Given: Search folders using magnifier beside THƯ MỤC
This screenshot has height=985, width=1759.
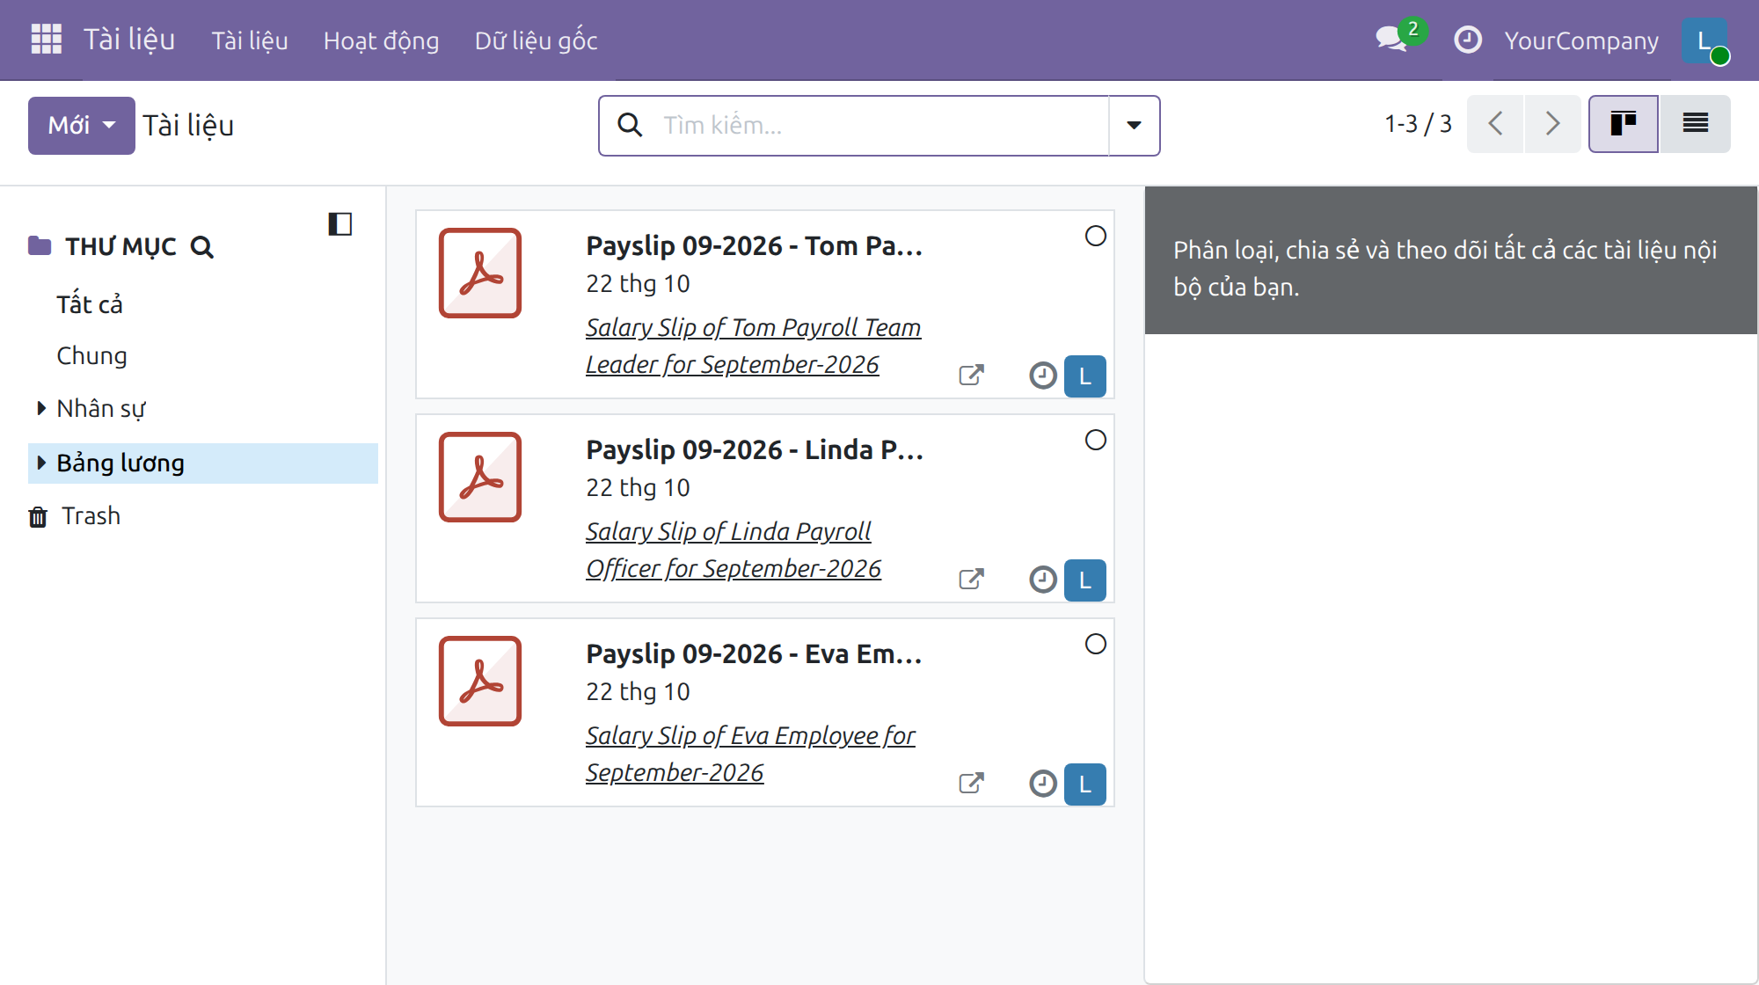Looking at the screenshot, I should tap(202, 247).
